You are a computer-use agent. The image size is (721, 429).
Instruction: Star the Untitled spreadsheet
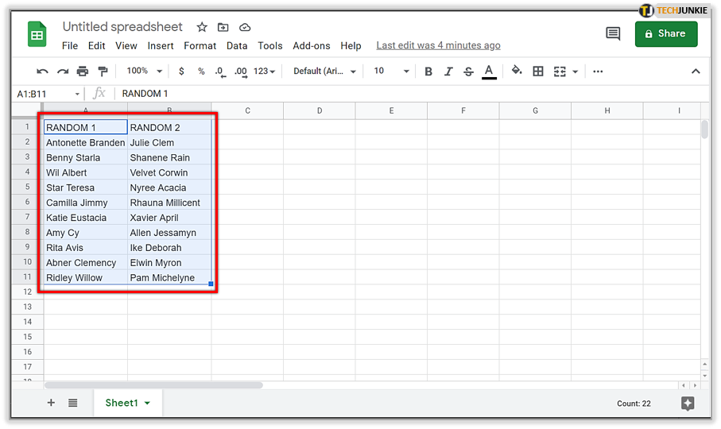click(202, 27)
